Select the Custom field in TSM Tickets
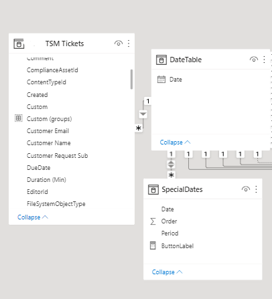272x299 pixels. [x=37, y=107]
